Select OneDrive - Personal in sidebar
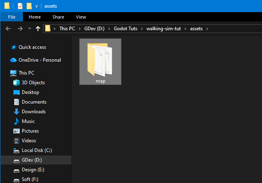This screenshot has height=183, width=262. [x=40, y=60]
